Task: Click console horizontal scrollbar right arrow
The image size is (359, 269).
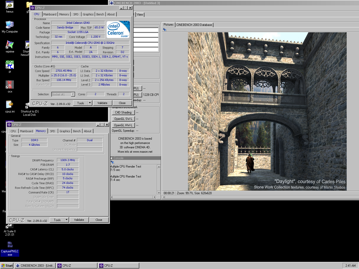Action: [154, 197]
